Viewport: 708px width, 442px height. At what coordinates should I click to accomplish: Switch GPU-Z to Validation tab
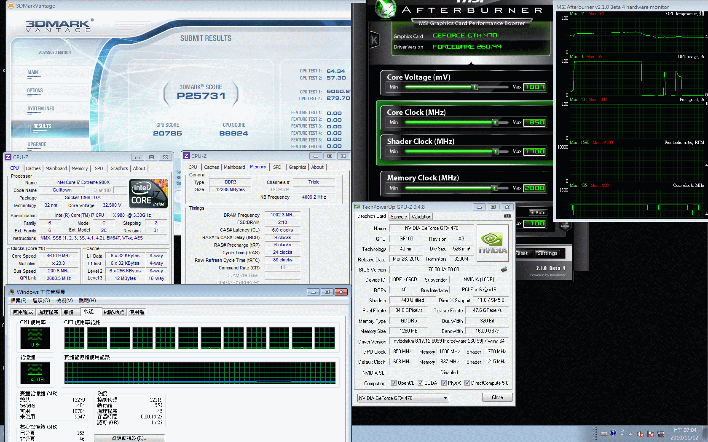(421, 217)
